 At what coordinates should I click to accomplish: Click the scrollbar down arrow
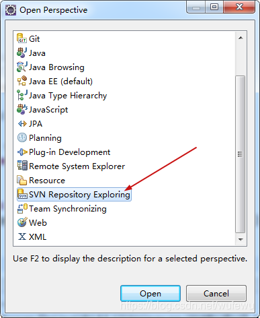click(x=241, y=239)
